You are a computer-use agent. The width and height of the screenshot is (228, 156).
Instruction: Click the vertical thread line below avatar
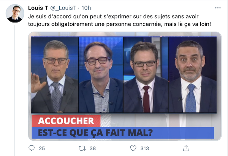point(15,90)
